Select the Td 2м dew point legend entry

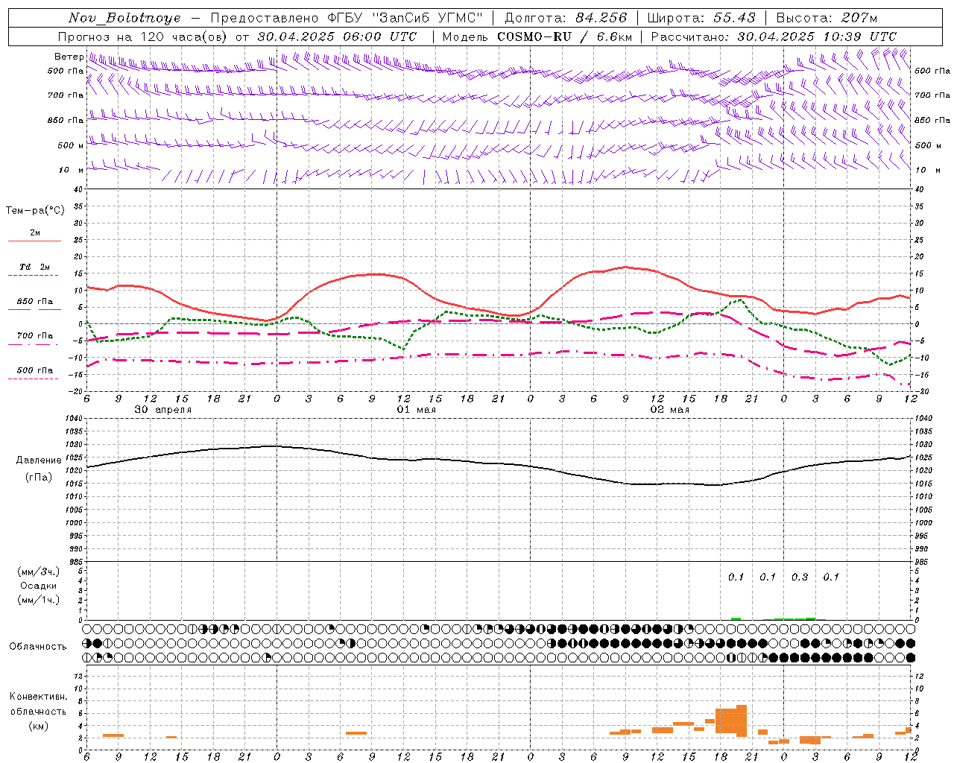point(35,267)
